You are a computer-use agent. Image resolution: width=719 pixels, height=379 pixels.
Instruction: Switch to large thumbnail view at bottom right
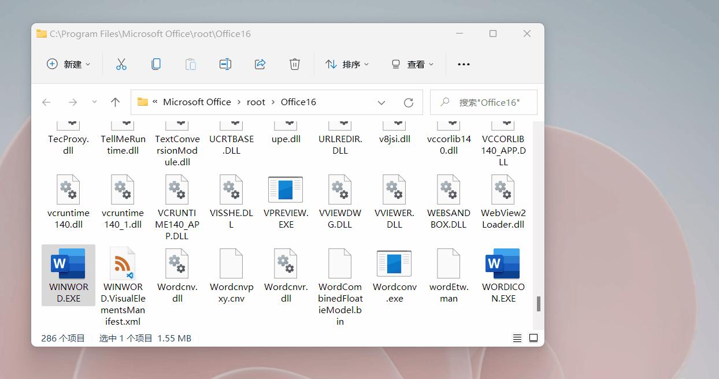click(533, 337)
